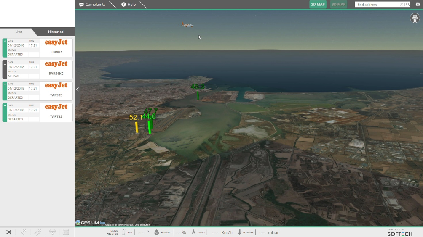
Task: Click the airplane flying on the map
Action: [187, 25]
